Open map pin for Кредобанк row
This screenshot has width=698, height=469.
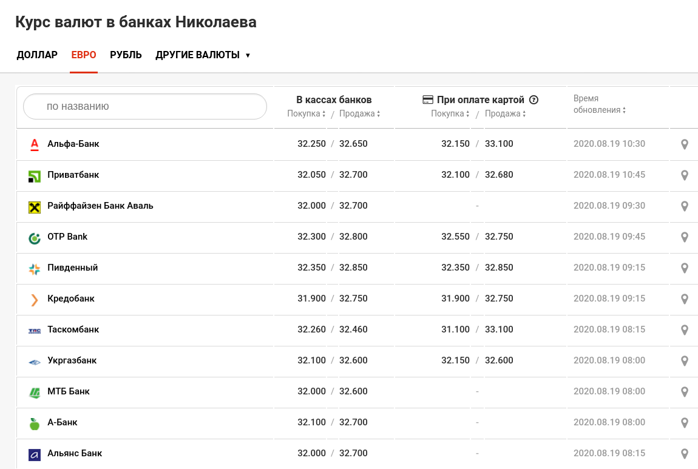(x=685, y=299)
